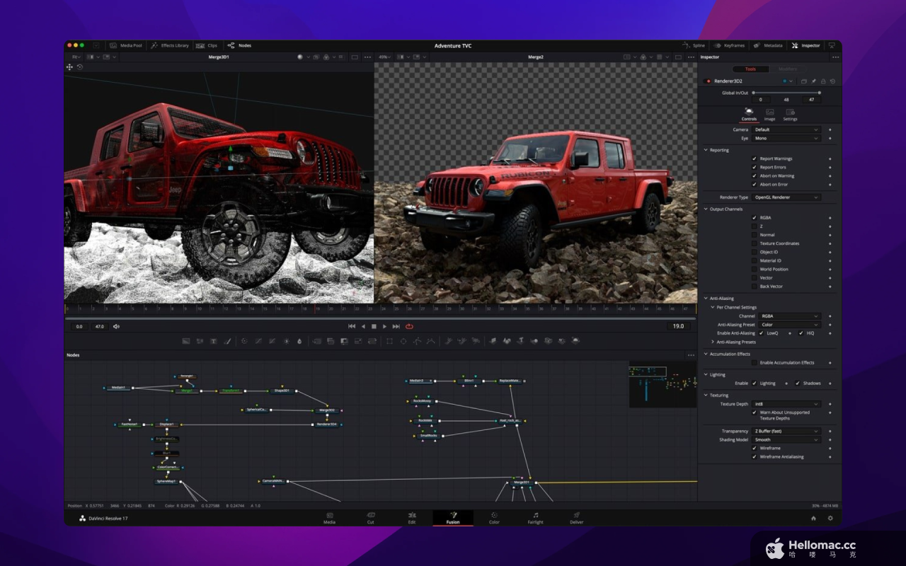Image resolution: width=906 pixels, height=566 pixels.
Task: Open the Image tab in Inspector
Action: click(x=769, y=115)
